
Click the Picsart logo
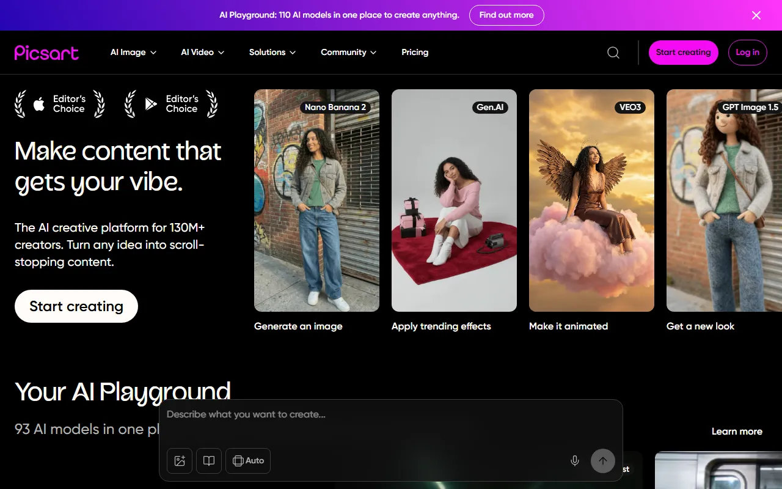(46, 53)
